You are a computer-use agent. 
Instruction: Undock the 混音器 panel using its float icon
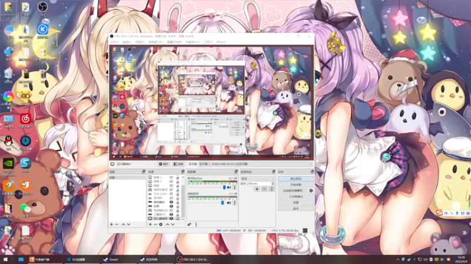pyautogui.click(x=236, y=172)
